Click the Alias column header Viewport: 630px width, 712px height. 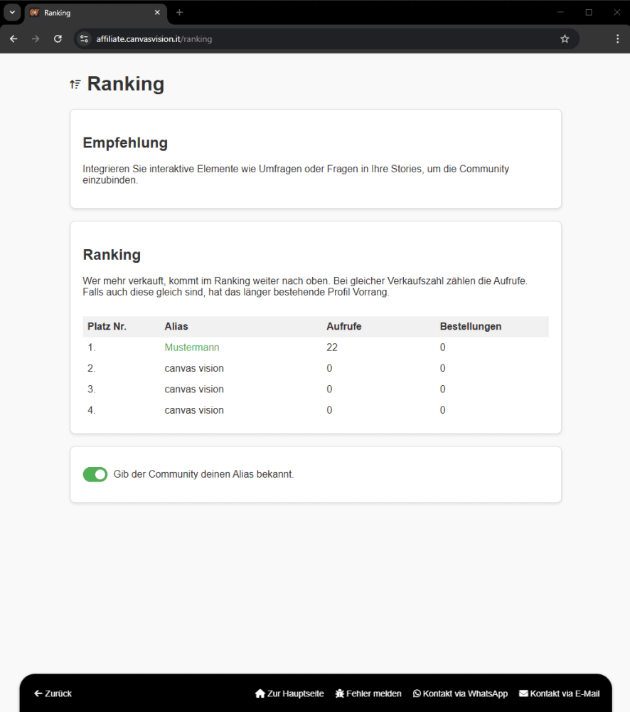[176, 327]
